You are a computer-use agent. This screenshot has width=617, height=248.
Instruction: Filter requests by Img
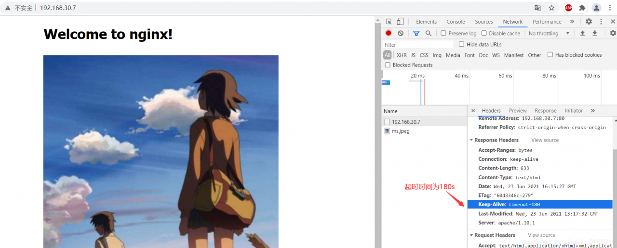[437, 55]
